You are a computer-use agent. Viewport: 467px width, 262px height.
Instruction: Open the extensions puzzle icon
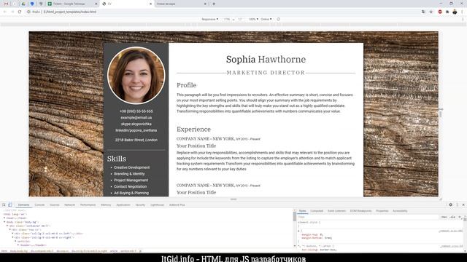click(x=447, y=12)
